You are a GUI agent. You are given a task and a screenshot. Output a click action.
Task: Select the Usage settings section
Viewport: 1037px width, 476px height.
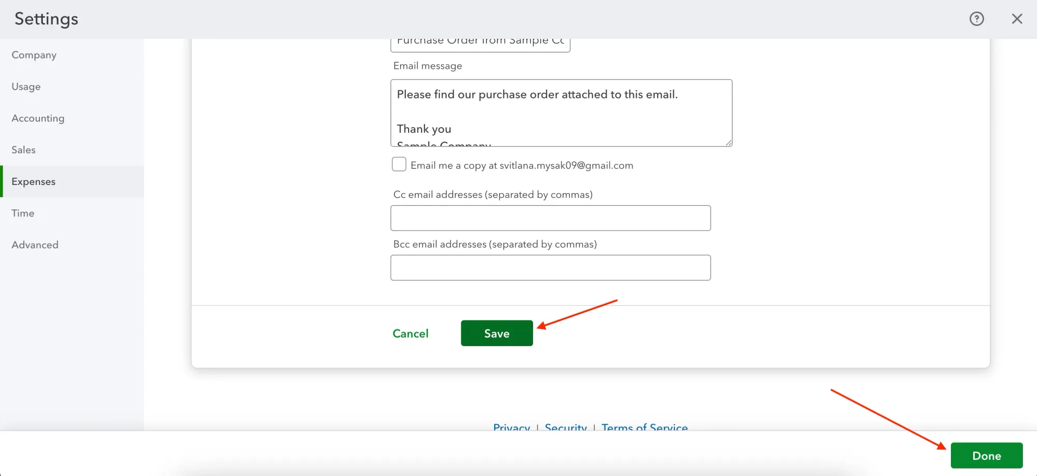tap(26, 86)
